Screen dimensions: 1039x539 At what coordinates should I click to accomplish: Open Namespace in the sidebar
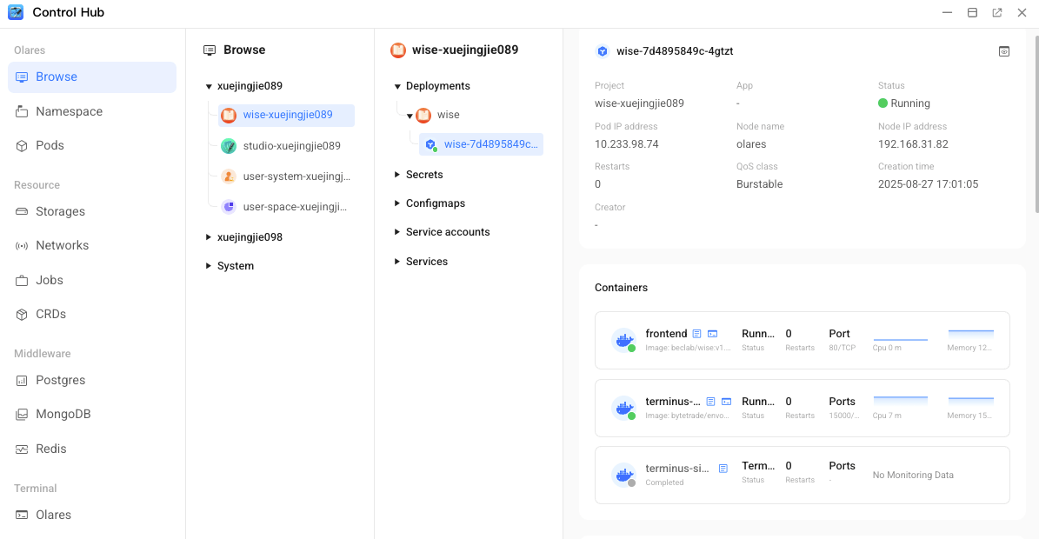(x=69, y=111)
